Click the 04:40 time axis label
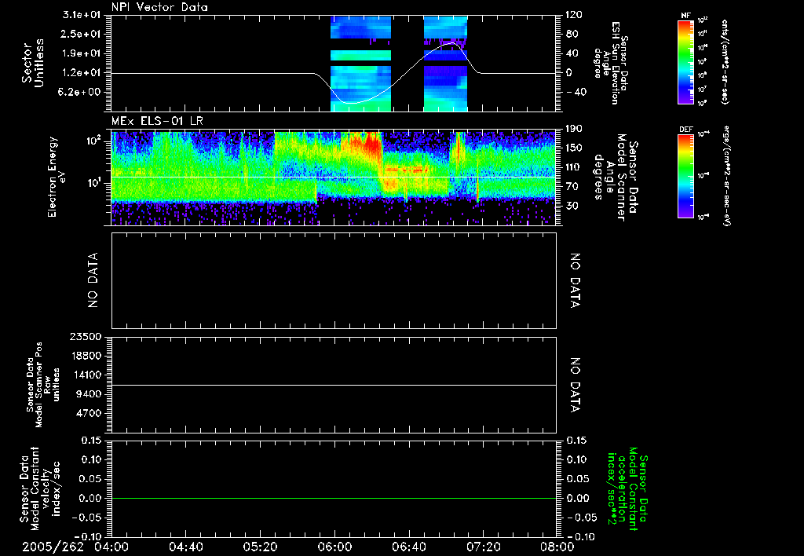 pos(186,547)
